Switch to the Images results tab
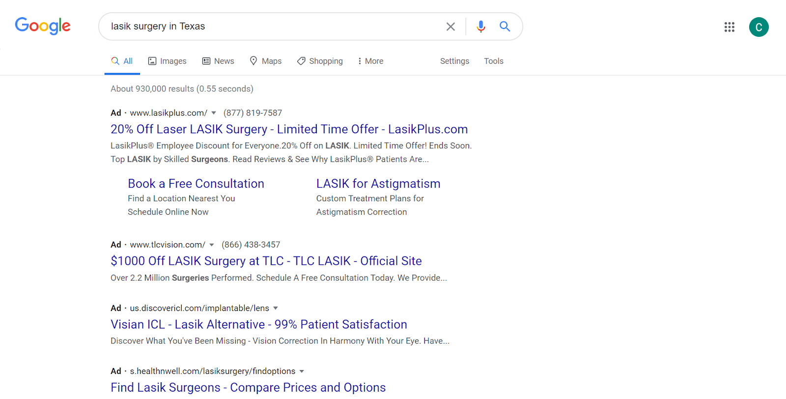Viewport: 786px width, 399px height. [x=168, y=61]
